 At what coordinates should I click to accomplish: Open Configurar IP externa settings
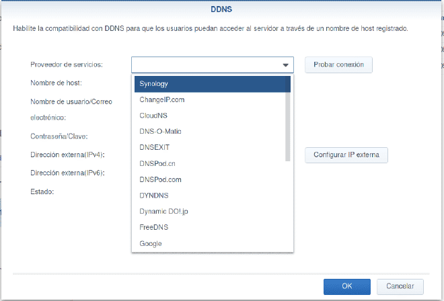point(346,155)
